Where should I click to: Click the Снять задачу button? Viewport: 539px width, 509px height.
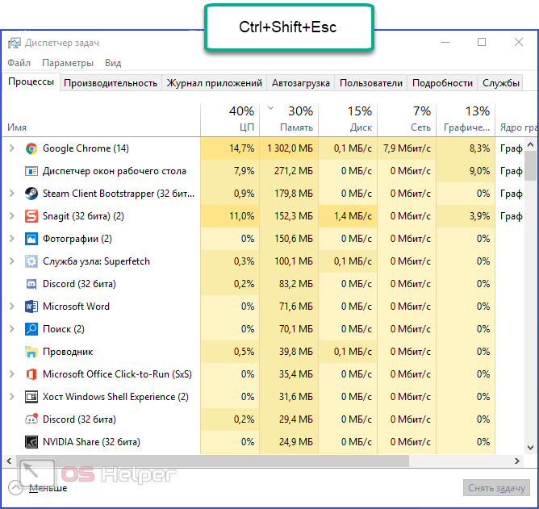click(x=496, y=488)
